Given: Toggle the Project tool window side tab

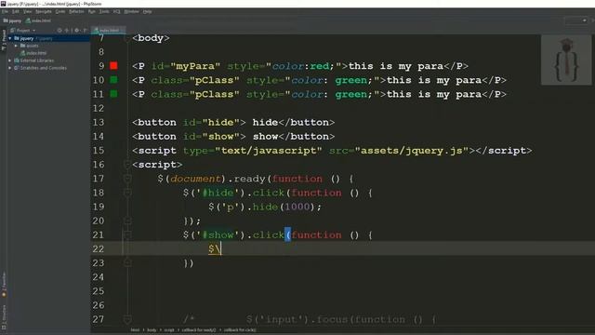Looking at the screenshot, I should (4, 40).
